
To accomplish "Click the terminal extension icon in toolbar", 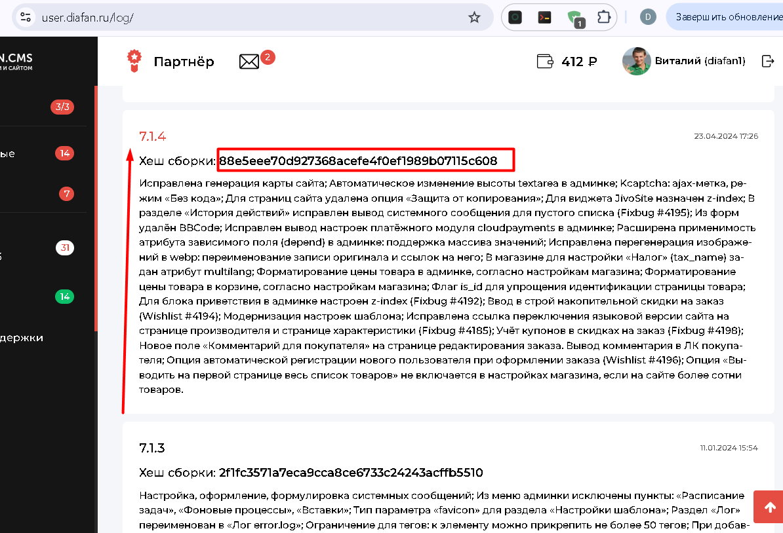I will pyautogui.click(x=544, y=18).
